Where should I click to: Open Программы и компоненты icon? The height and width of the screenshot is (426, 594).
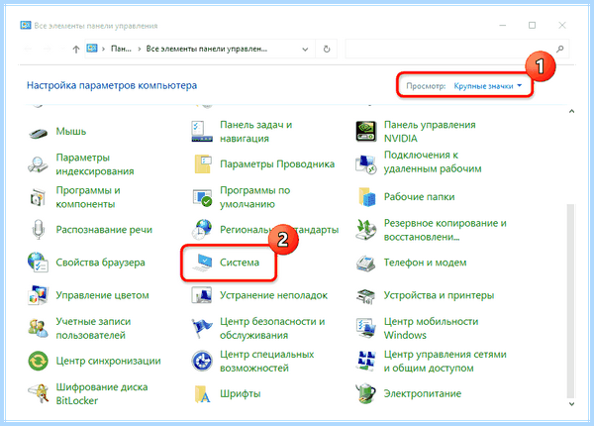pos(38,197)
